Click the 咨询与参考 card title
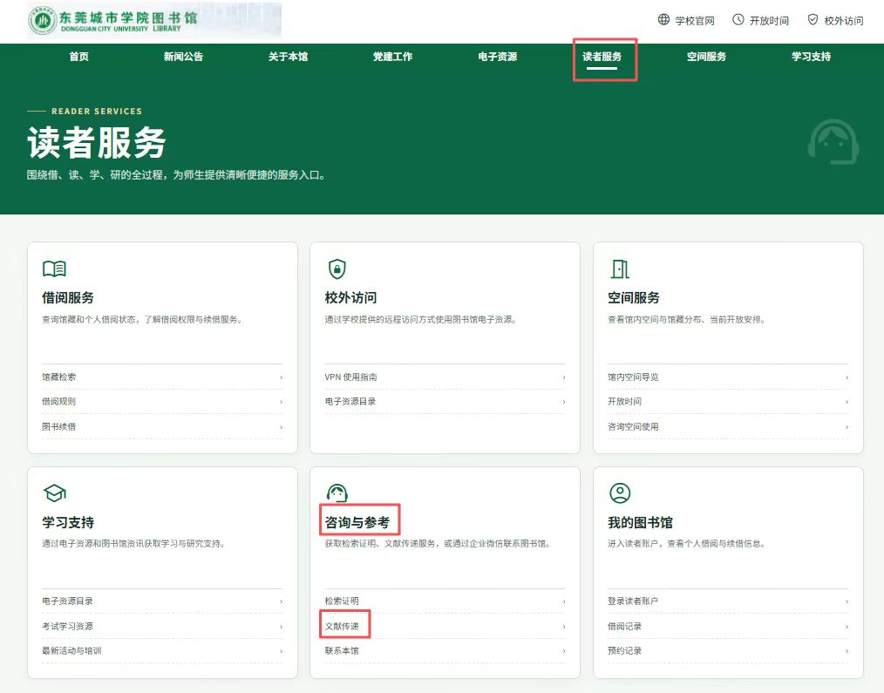Image resolution: width=884 pixels, height=693 pixels. click(x=357, y=522)
